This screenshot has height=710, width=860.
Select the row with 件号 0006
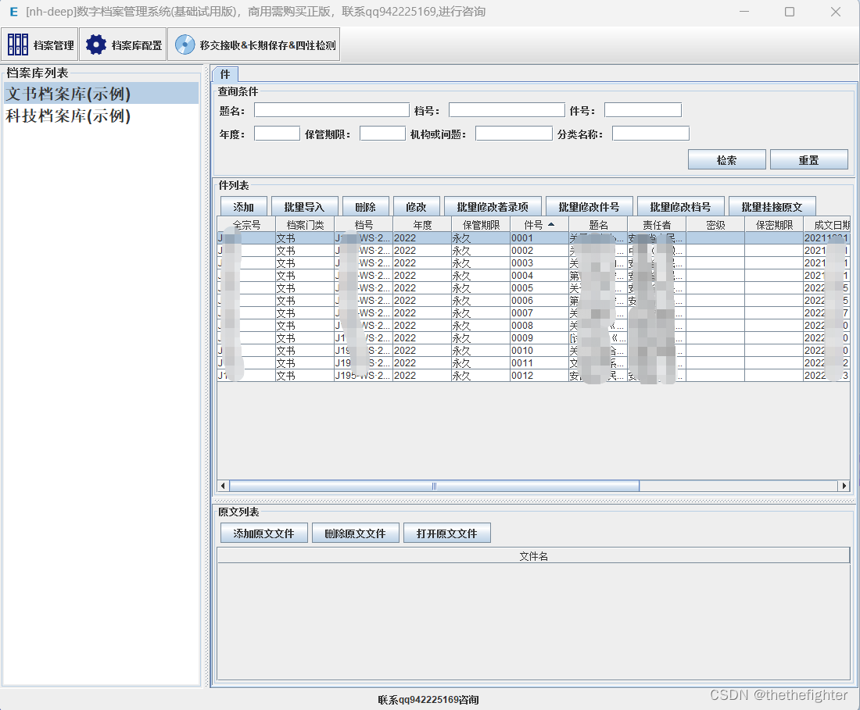pyautogui.click(x=534, y=300)
